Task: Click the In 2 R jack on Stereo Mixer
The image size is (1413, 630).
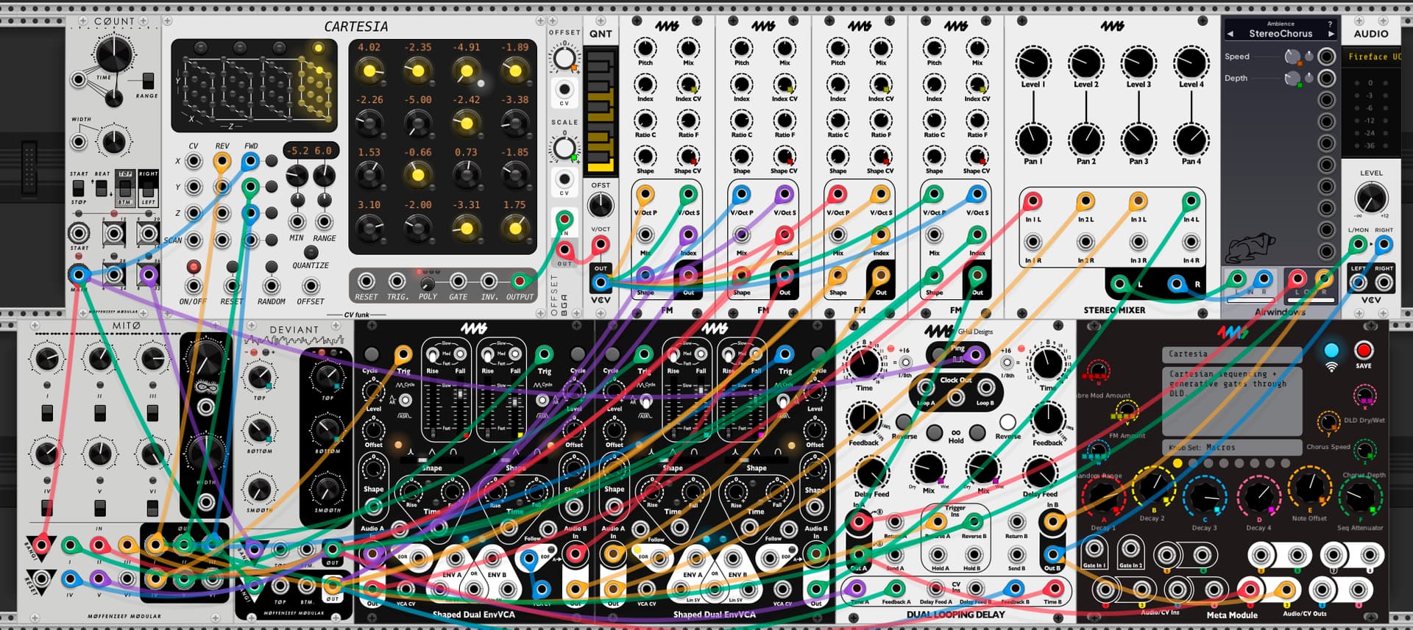Action: (x=1086, y=242)
